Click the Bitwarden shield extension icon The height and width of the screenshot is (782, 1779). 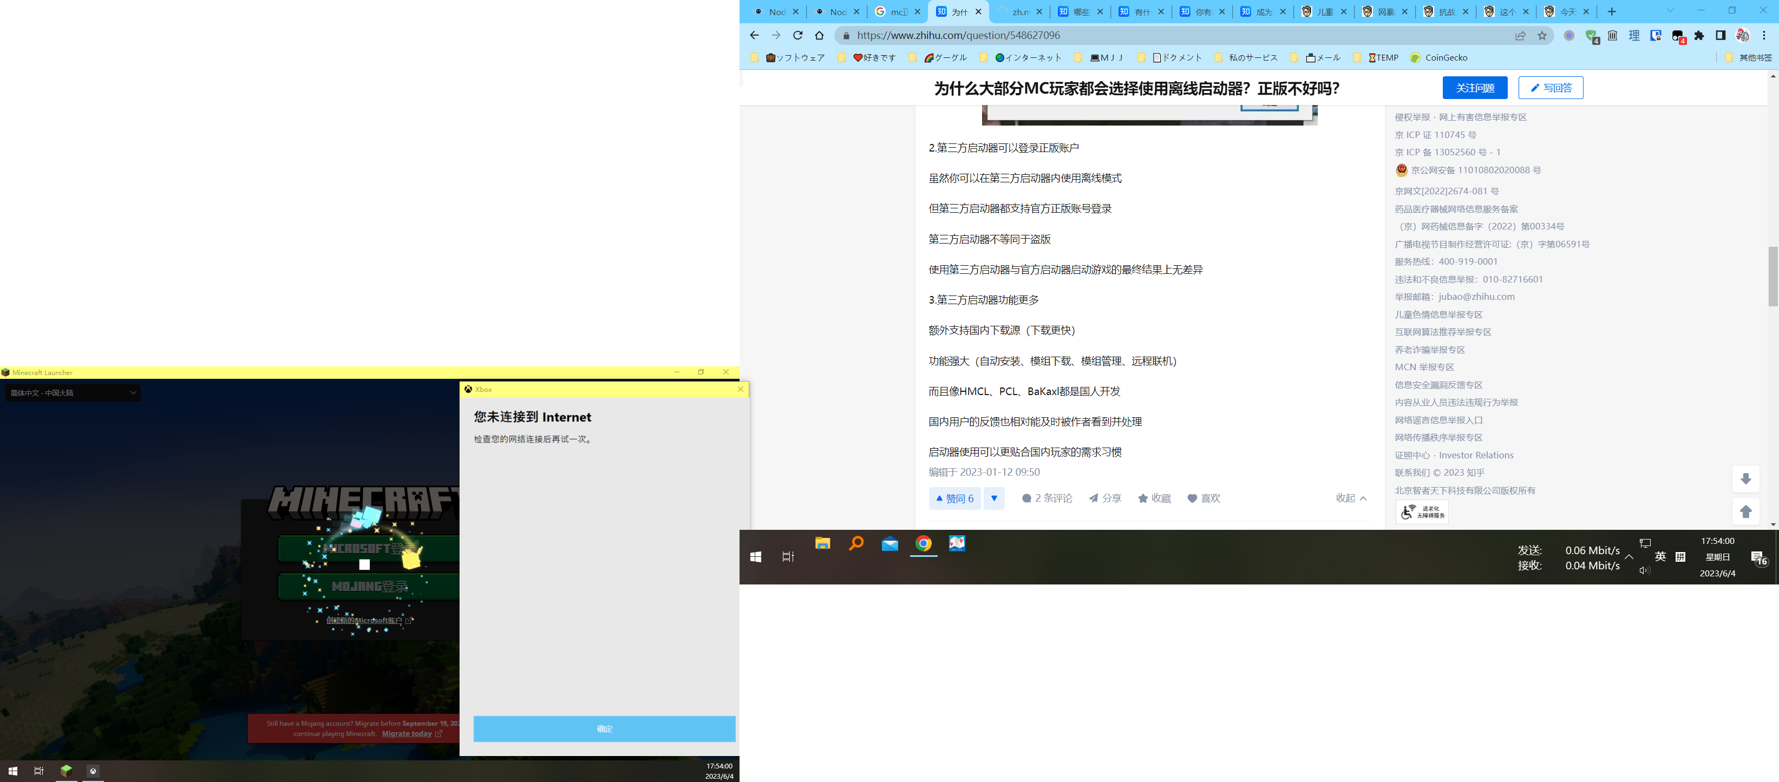click(1656, 35)
